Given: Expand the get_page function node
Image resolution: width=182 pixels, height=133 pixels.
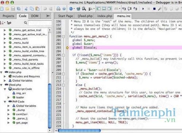Looking at the screenshot, I should click(x=8, y=123).
